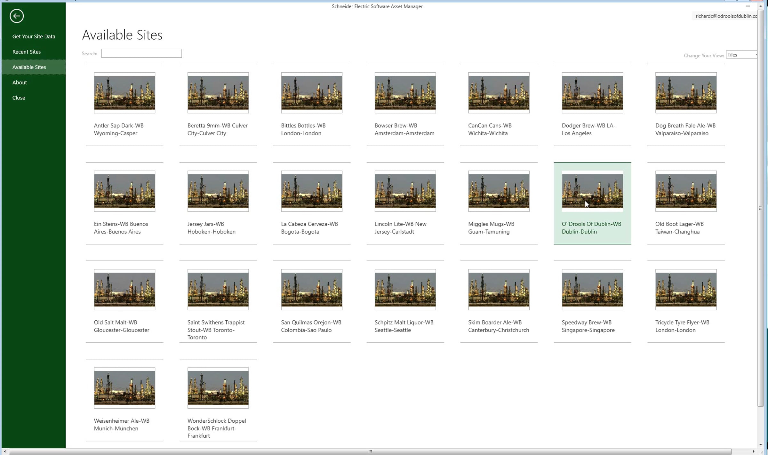This screenshot has width=768, height=455.
Task: Click the vertical scrollbar down arrow
Action: [x=760, y=445]
